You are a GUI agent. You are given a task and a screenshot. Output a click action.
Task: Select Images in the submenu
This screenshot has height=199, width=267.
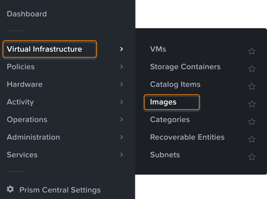[x=163, y=102]
